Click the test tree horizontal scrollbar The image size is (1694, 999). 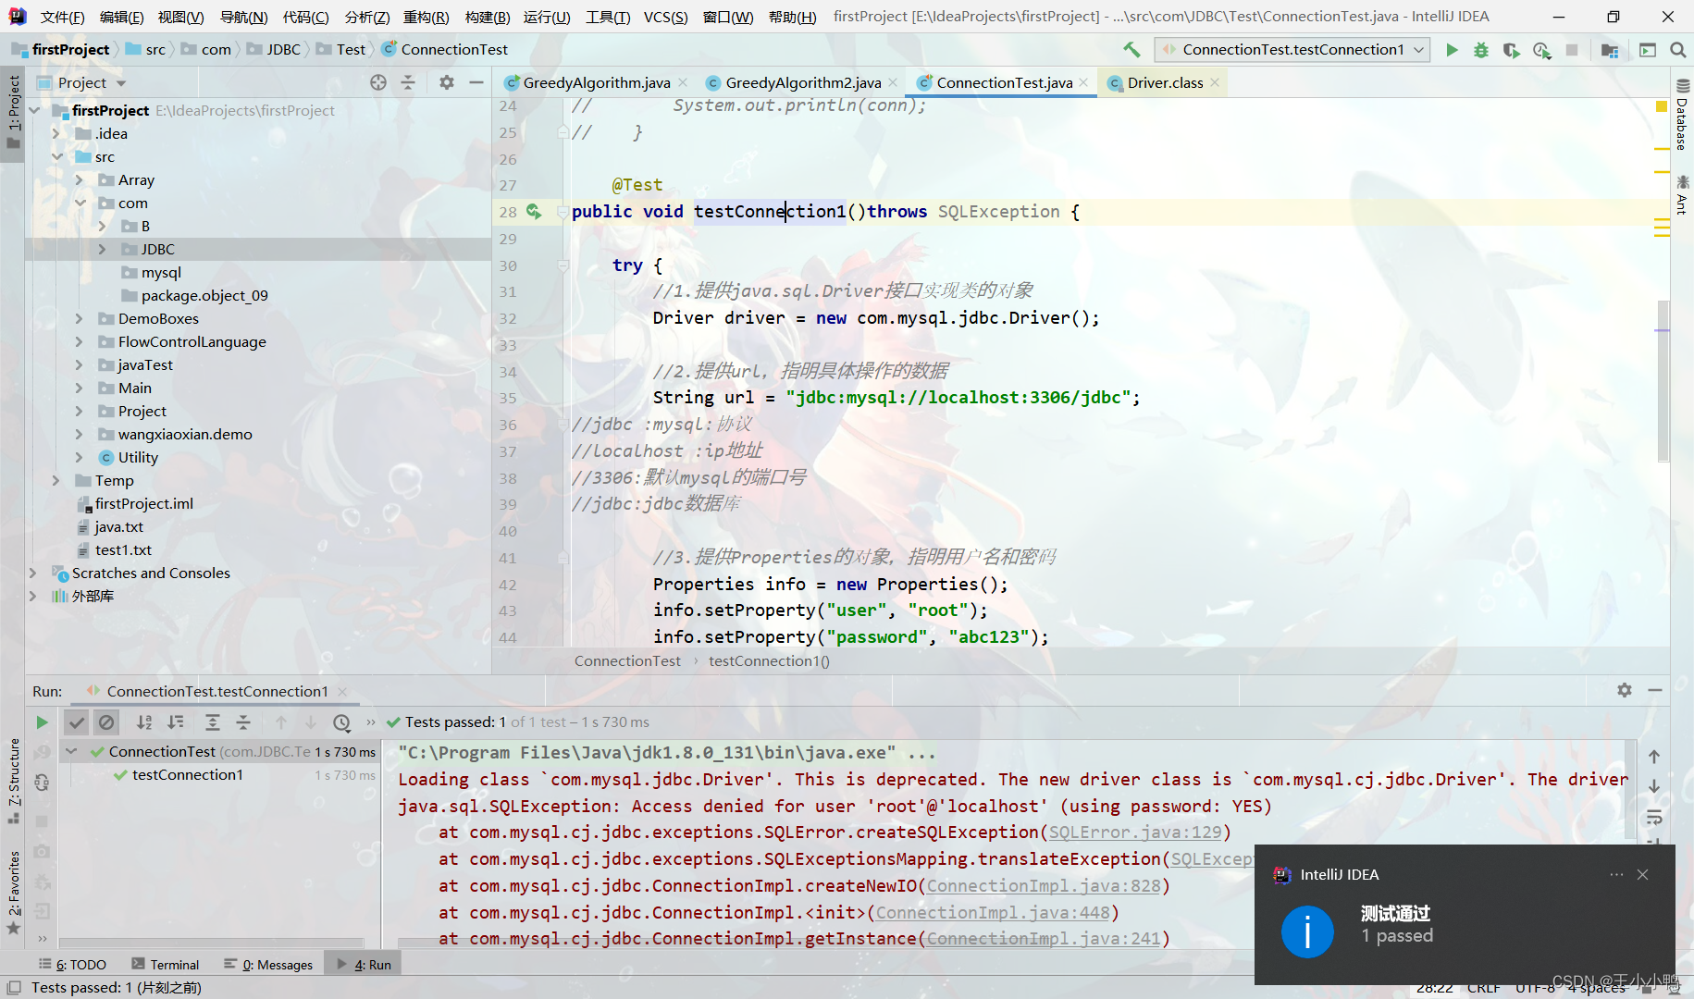tap(211, 943)
